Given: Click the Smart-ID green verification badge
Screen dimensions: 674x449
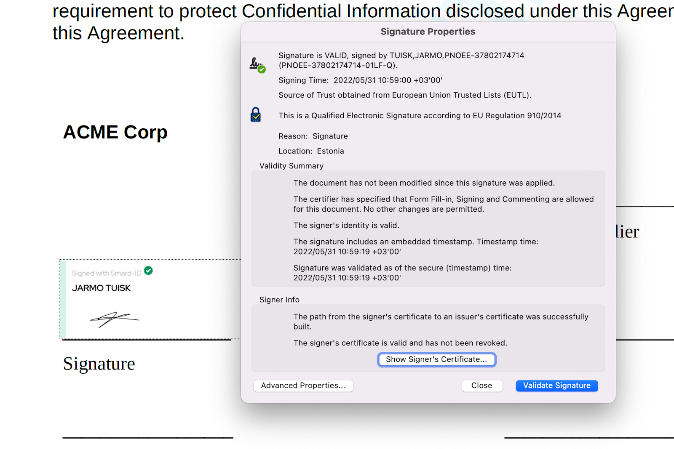Looking at the screenshot, I should click(x=148, y=271).
